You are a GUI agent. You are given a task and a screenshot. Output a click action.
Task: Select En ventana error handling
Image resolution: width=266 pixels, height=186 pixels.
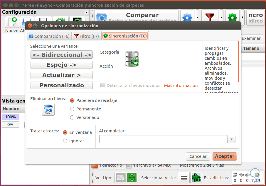(x=65, y=132)
